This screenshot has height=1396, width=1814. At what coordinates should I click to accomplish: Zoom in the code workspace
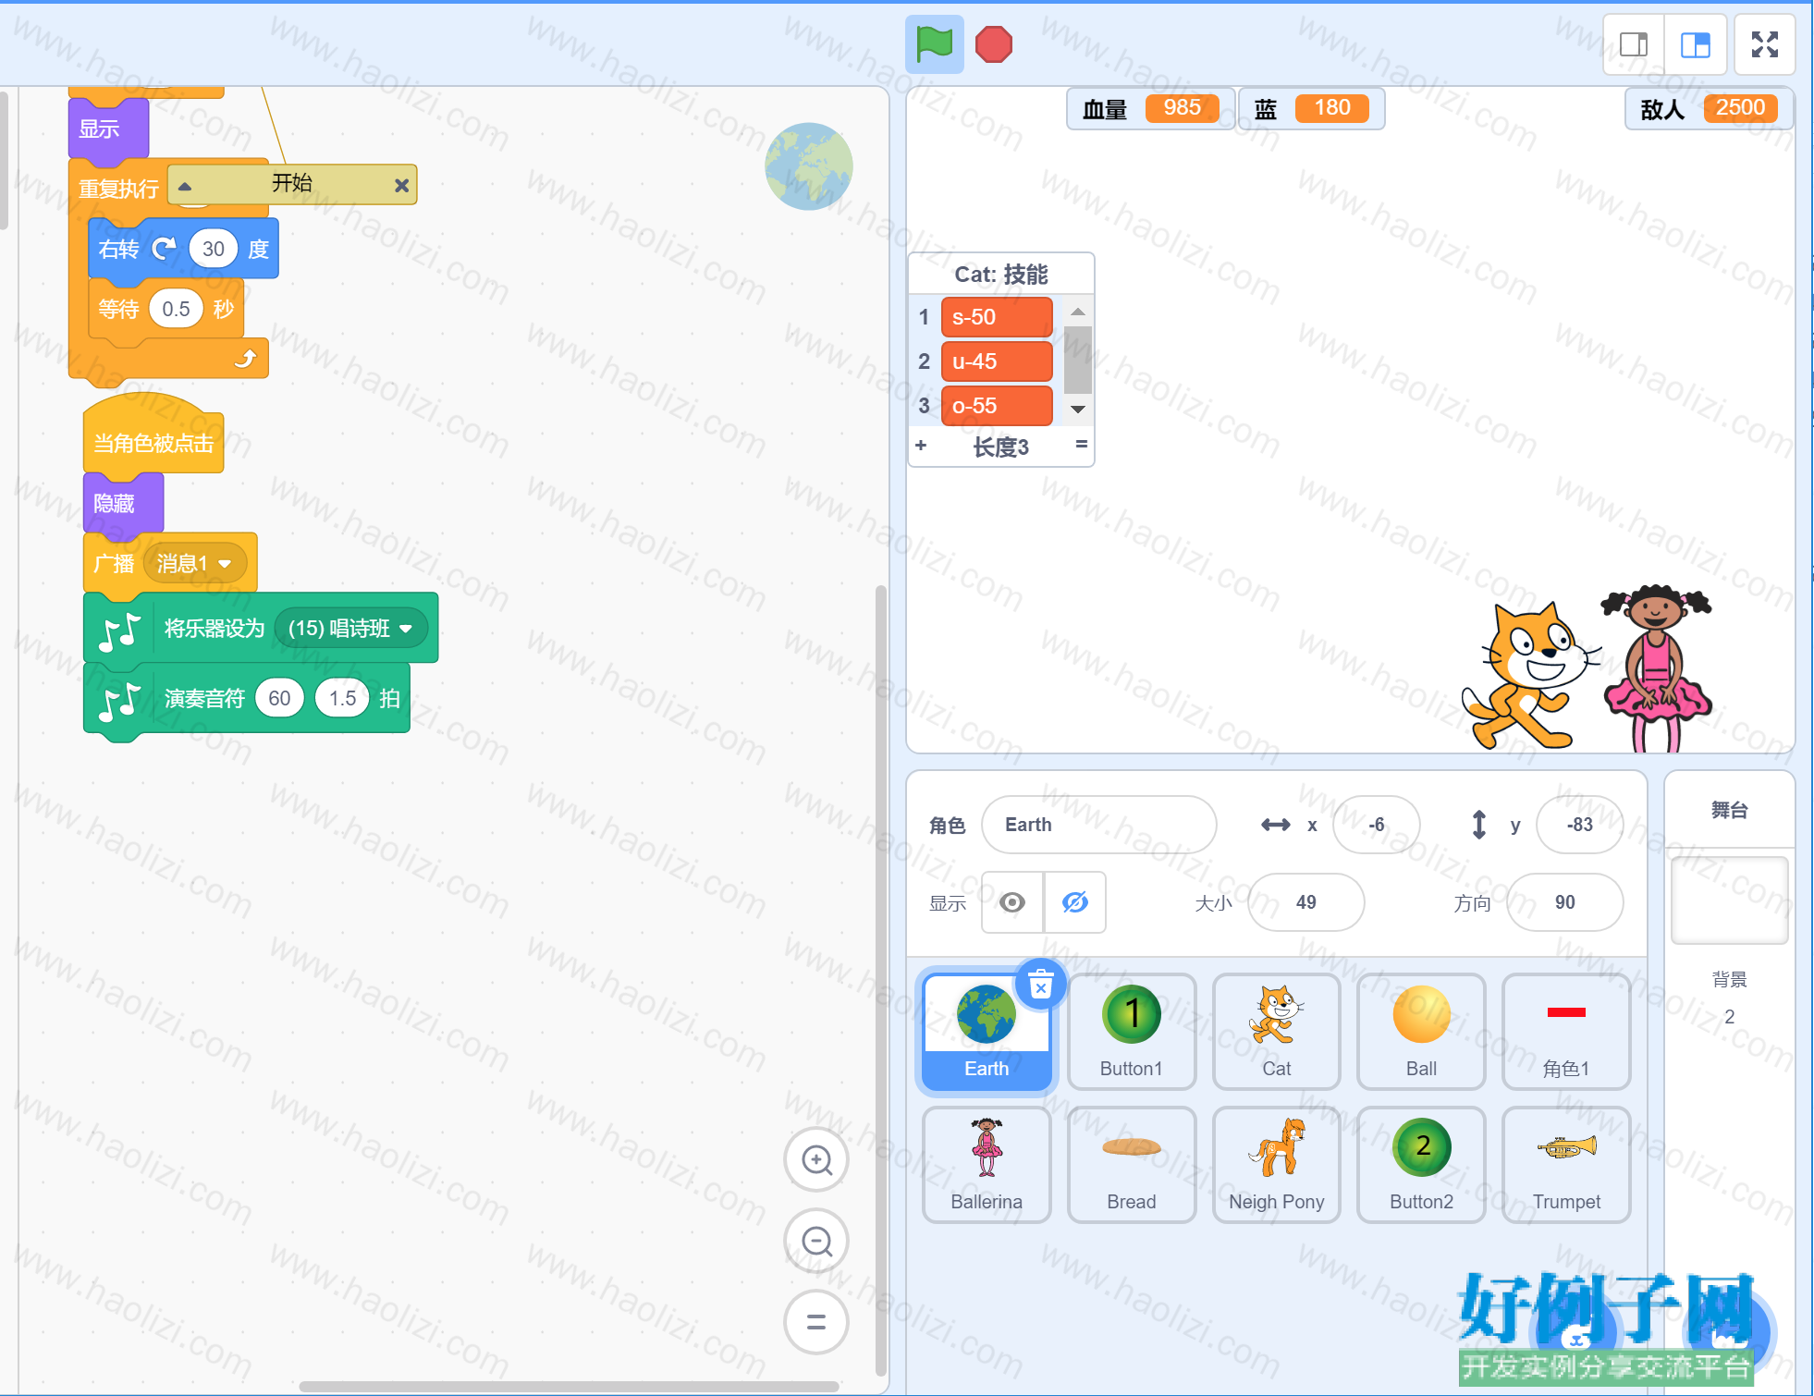pos(816,1159)
